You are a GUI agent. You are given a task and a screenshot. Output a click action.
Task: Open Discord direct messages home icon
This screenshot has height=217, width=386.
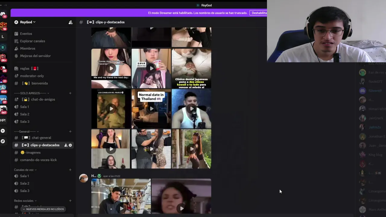tap(3, 14)
